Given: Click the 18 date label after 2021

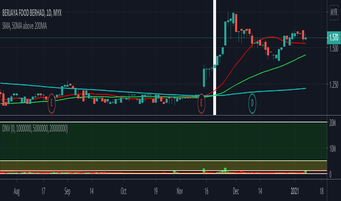Looking at the screenshot, I should coord(322,191).
